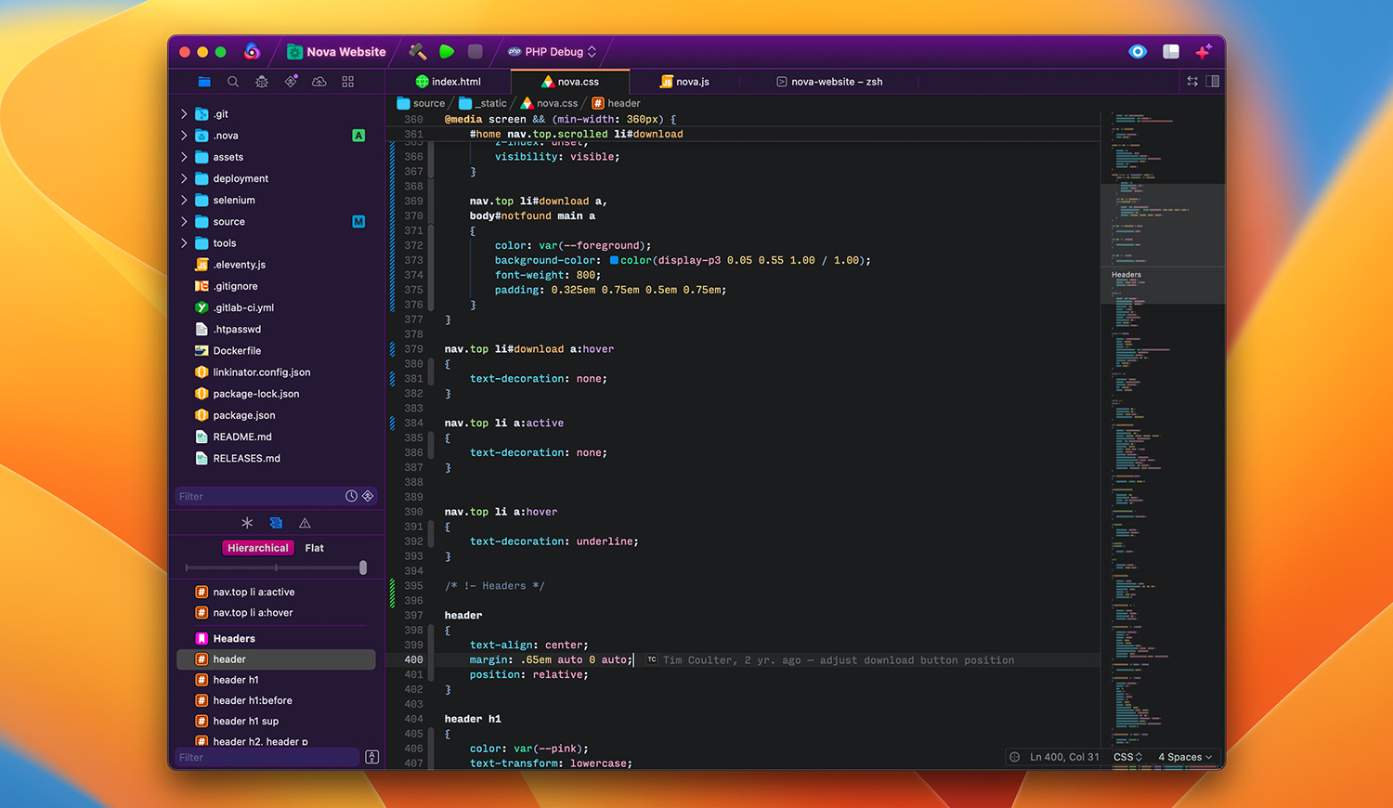
Task: Click the hammer Build icon
Action: (x=417, y=51)
